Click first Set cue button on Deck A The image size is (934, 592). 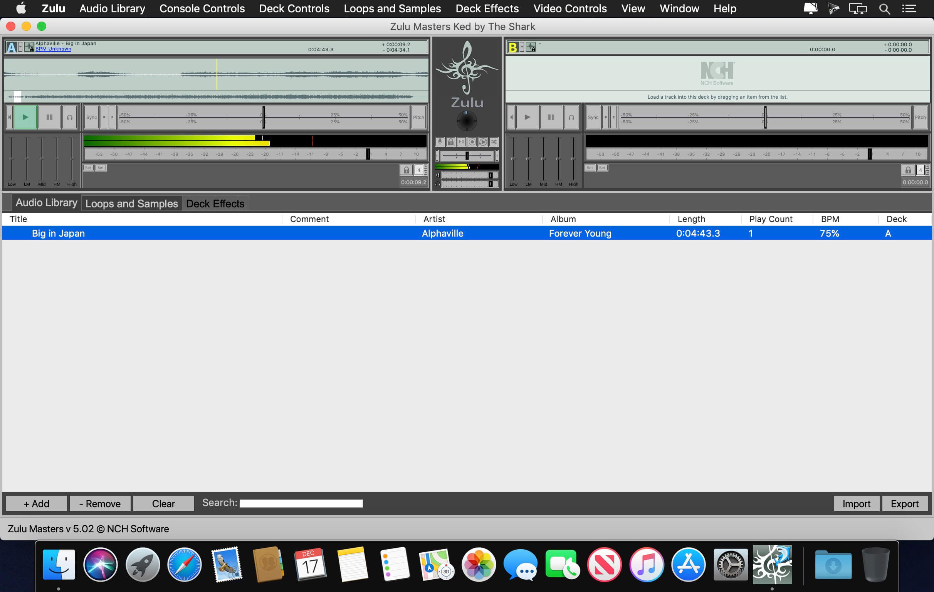point(89,168)
